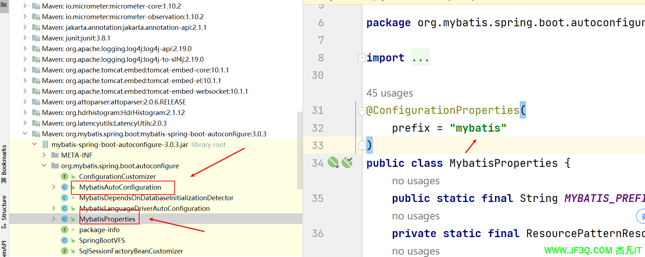The width and height of the screenshot is (645, 257).
Task: Click the interface icon beside ConfigurationCustomizer
Action: tap(65, 176)
